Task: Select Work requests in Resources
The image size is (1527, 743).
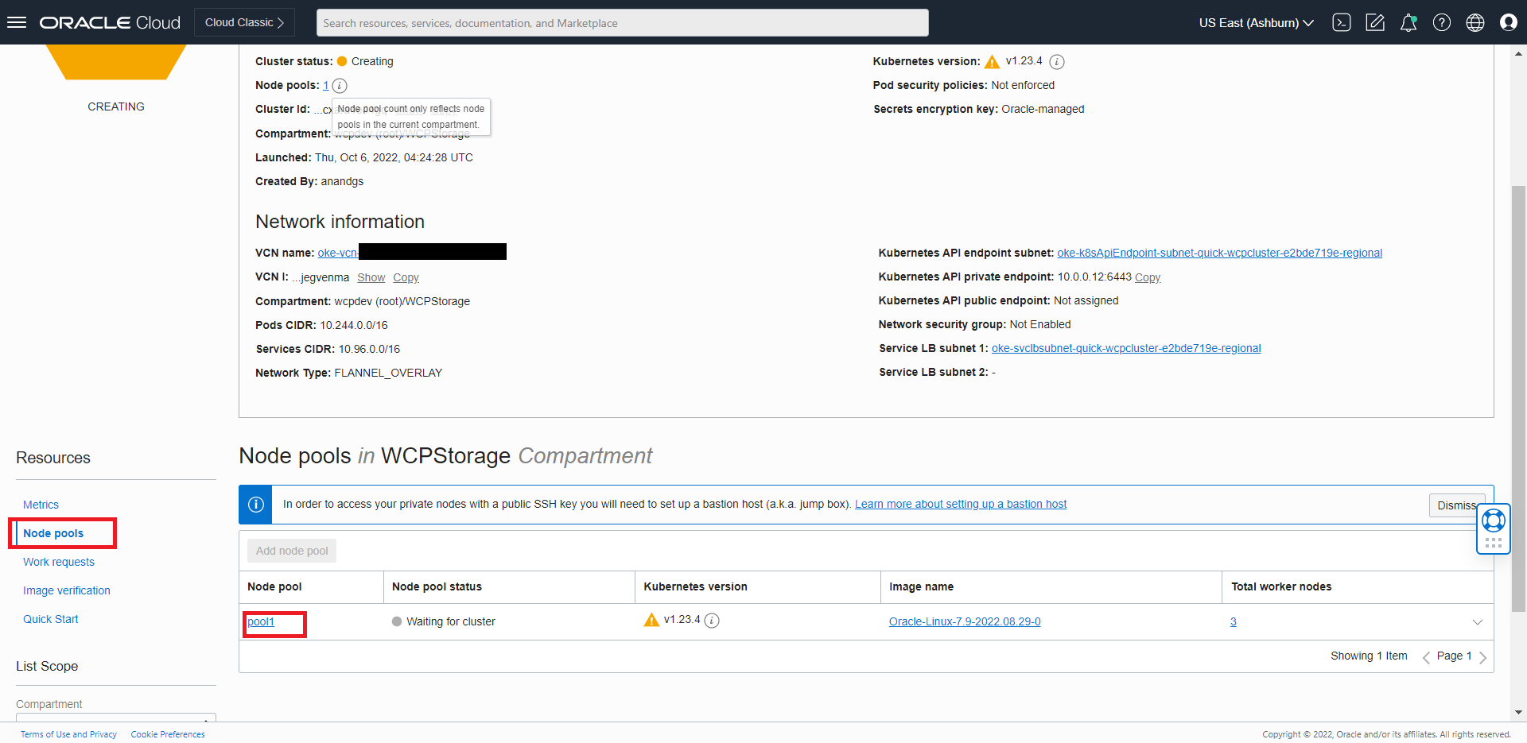Action: (59, 562)
